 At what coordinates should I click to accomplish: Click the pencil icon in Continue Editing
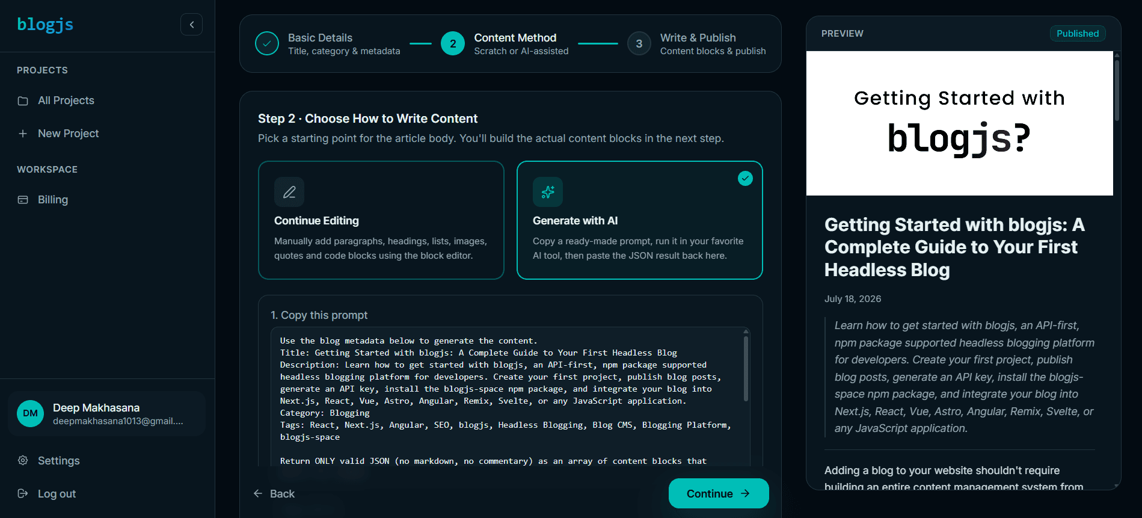[289, 192]
